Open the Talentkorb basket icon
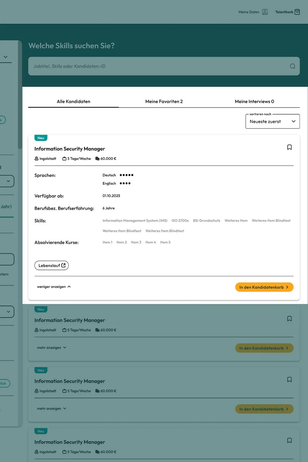 coord(297,12)
